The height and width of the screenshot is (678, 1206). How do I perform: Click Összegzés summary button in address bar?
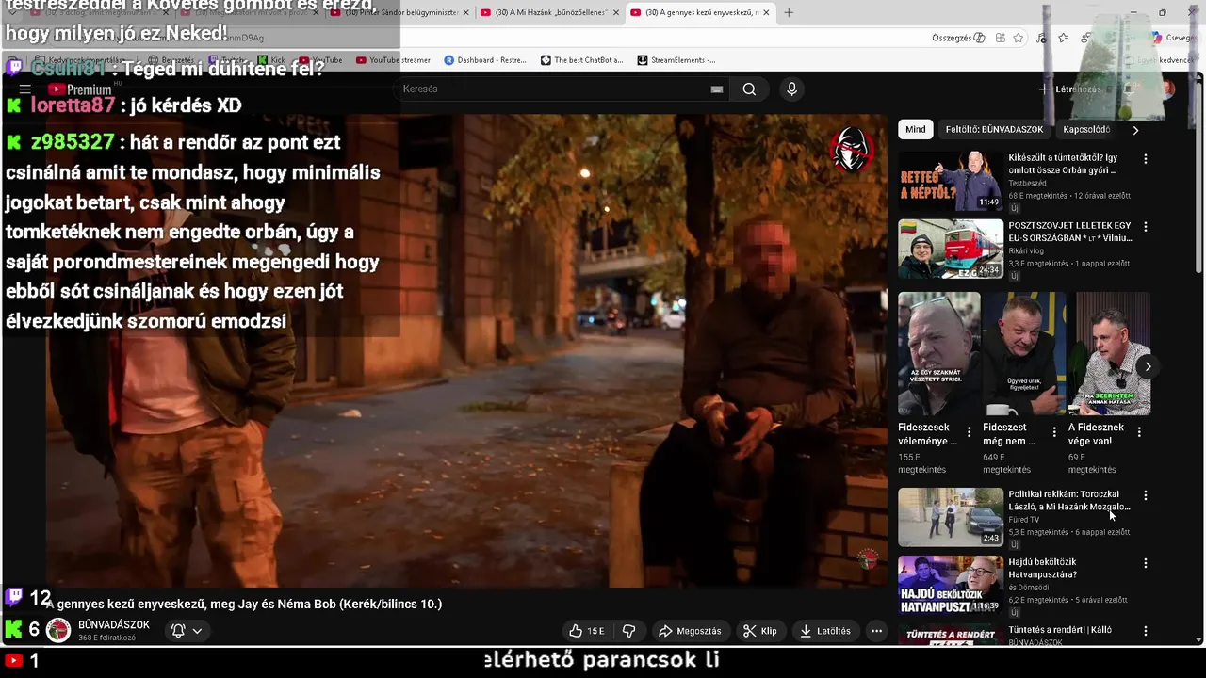click(x=958, y=38)
